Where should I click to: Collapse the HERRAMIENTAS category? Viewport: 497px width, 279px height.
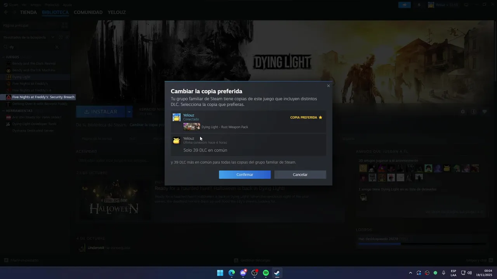[4, 111]
